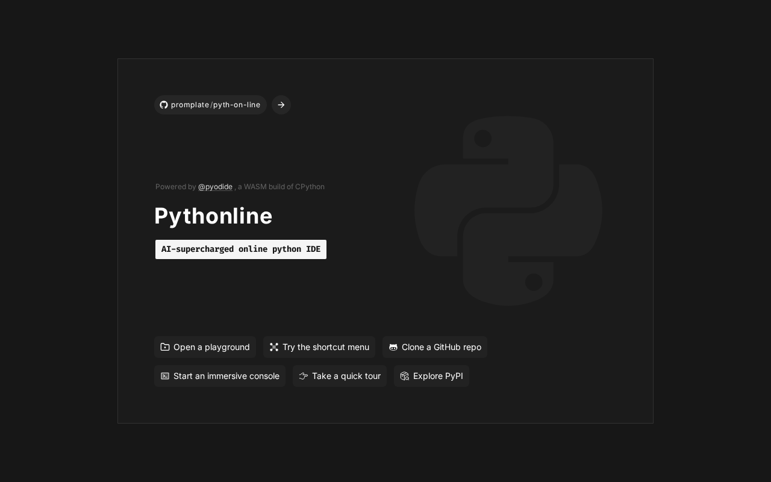771x482 pixels.
Task: Click the Try the shortcut menu label
Action: coord(326,347)
